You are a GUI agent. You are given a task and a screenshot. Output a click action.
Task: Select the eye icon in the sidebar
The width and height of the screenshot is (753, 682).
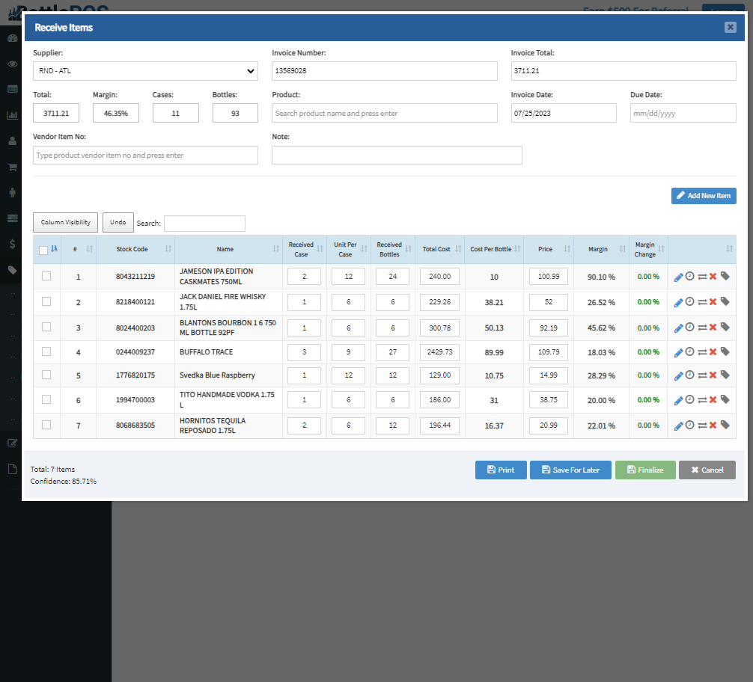[x=12, y=64]
